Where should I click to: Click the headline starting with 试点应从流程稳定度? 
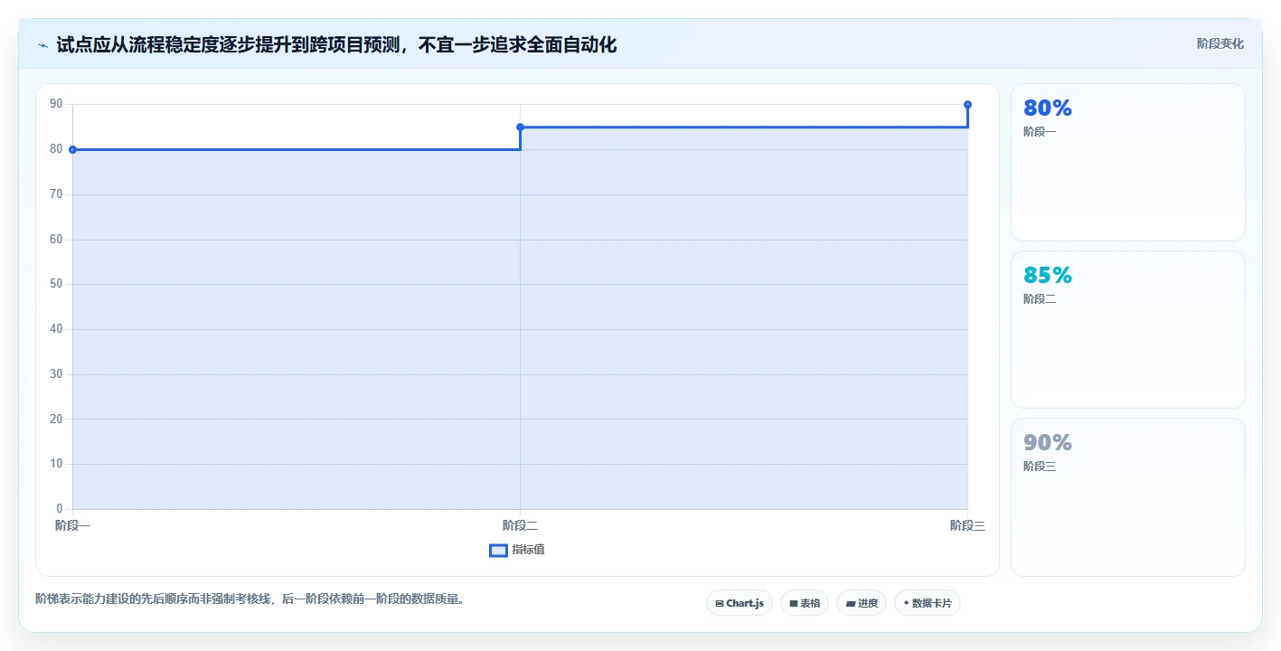336,44
